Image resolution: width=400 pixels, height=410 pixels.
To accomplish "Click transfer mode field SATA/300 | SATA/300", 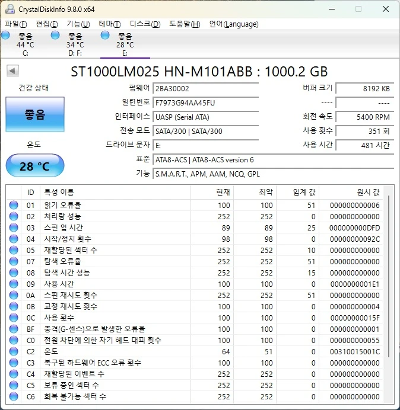I will (x=205, y=131).
